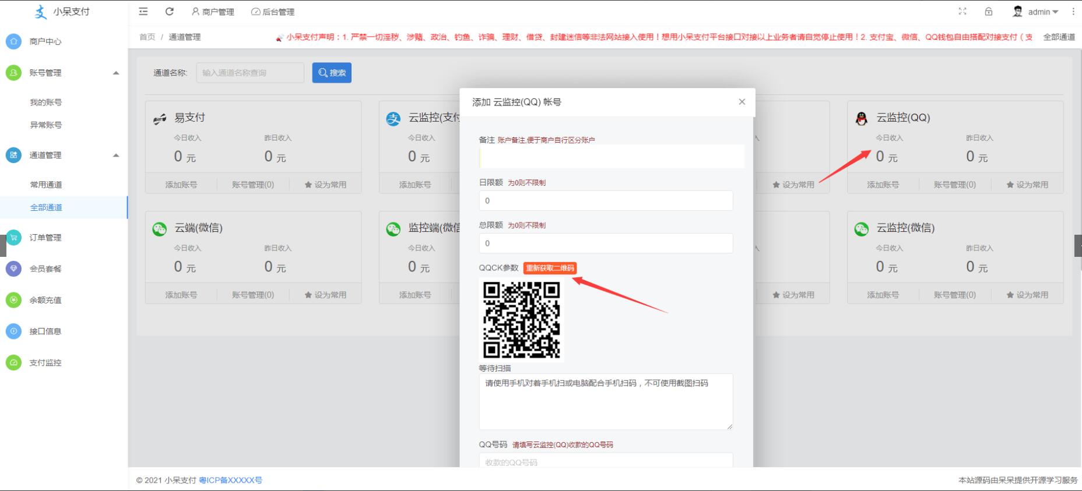
Task: Toggle sidebar with the hamburger menu icon
Action: (143, 12)
